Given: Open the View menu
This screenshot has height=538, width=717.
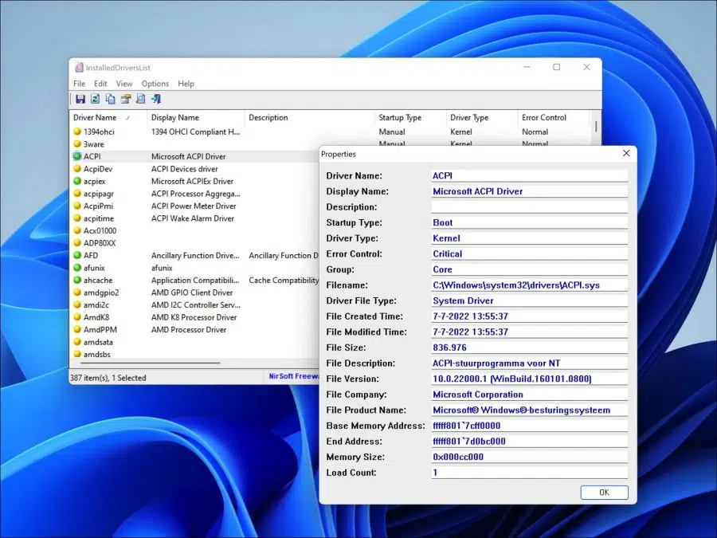Looking at the screenshot, I should click(x=124, y=84).
